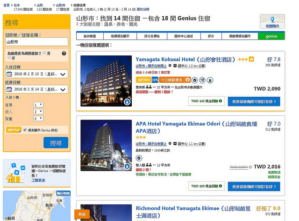The width and height of the screenshot is (299, 221).
Task: Click 山形市 breadcrumb link
Action: click(x=60, y=5)
